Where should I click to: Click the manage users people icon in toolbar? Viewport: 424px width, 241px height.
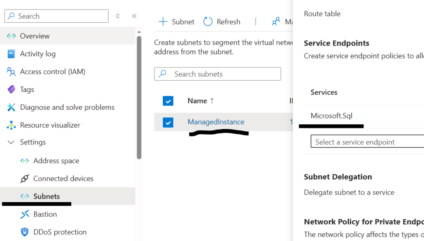click(x=276, y=22)
